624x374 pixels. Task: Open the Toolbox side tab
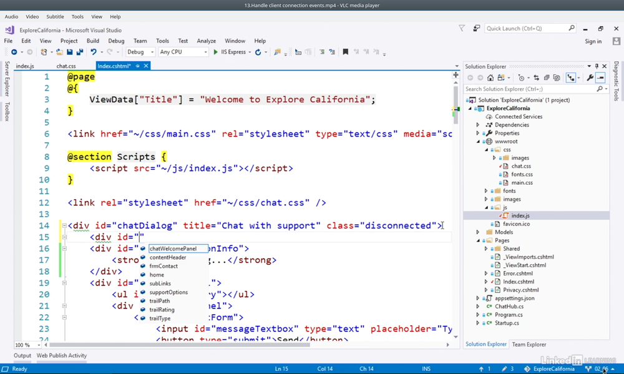[x=7, y=112]
